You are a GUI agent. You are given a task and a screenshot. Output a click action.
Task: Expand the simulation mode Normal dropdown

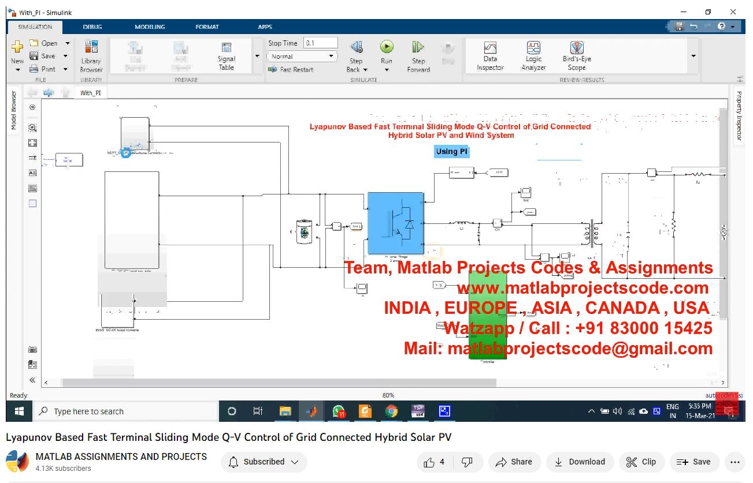click(332, 57)
